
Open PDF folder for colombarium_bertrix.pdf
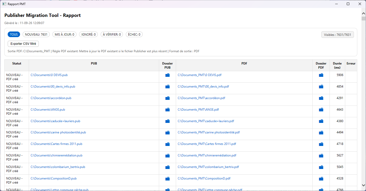click(x=321, y=167)
